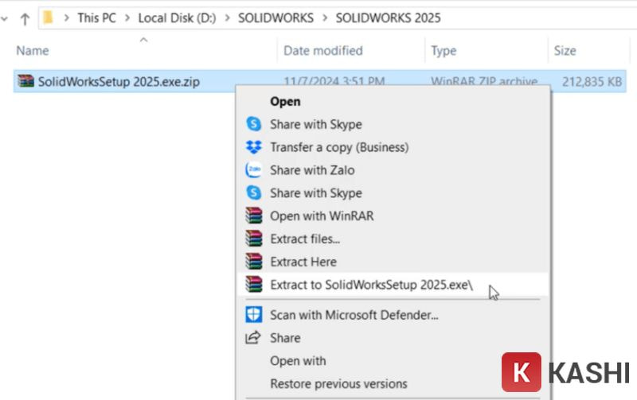Click the Share arrow icon in the context menu
The width and height of the screenshot is (637, 400).
[x=254, y=338]
